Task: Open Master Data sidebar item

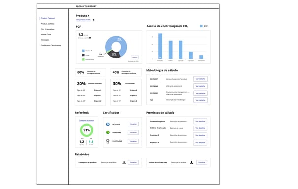Action: [46, 35]
